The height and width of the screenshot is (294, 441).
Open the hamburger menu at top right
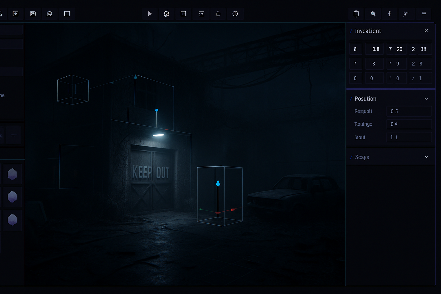point(424,13)
